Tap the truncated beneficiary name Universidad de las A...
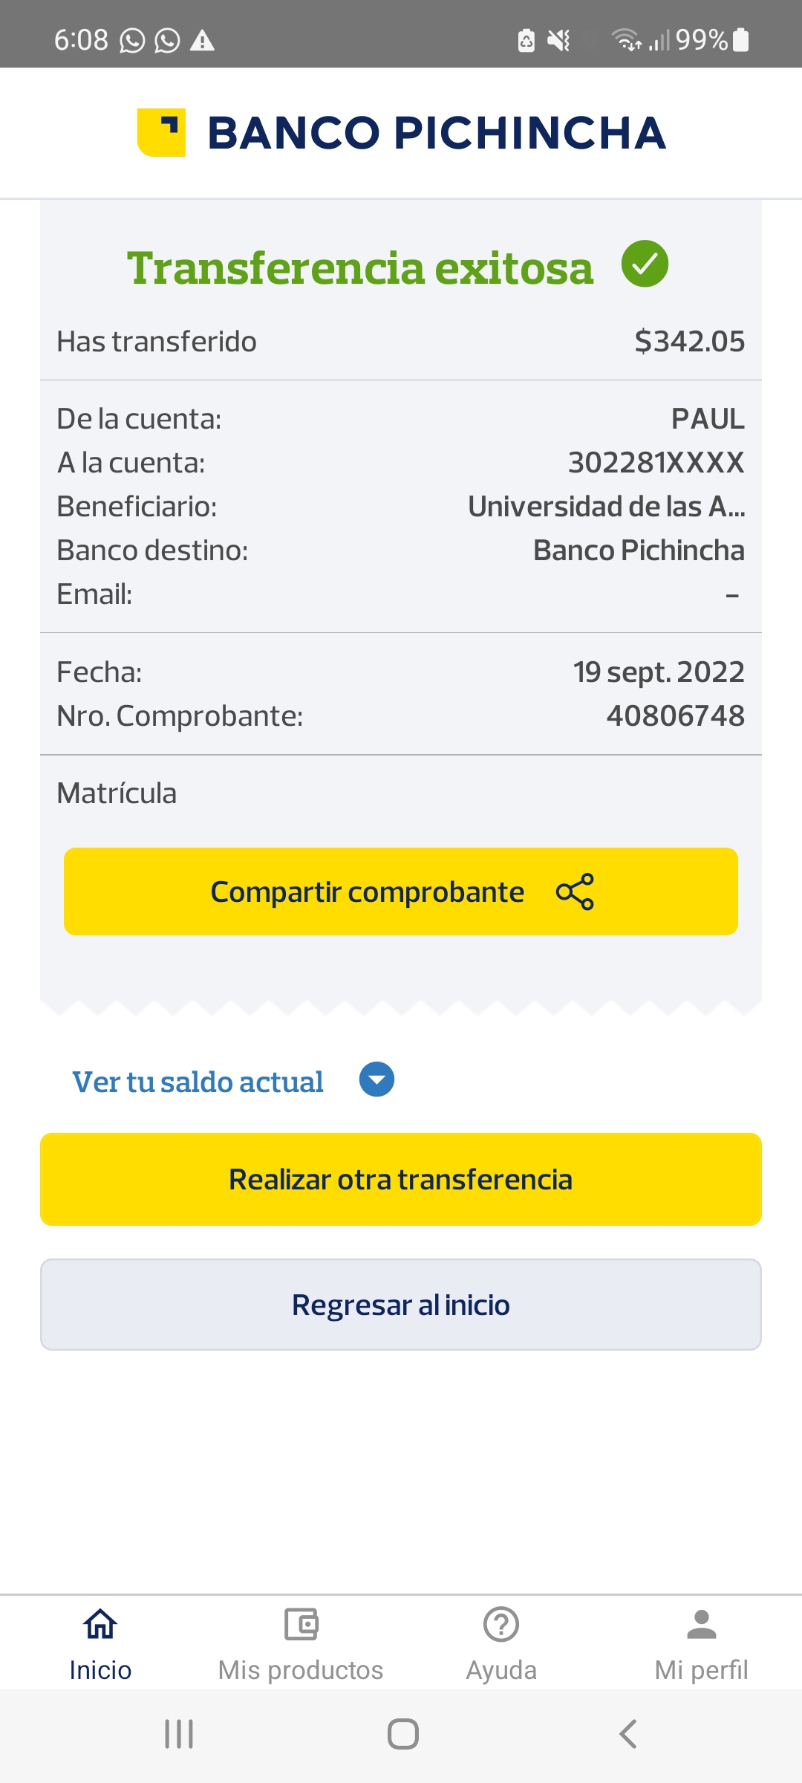Viewport: 802px width, 1783px height. [x=606, y=507]
